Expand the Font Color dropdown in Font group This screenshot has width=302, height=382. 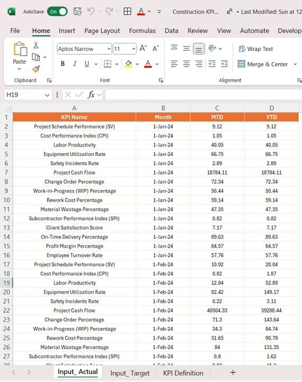pyautogui.click(x=157, y=64)
